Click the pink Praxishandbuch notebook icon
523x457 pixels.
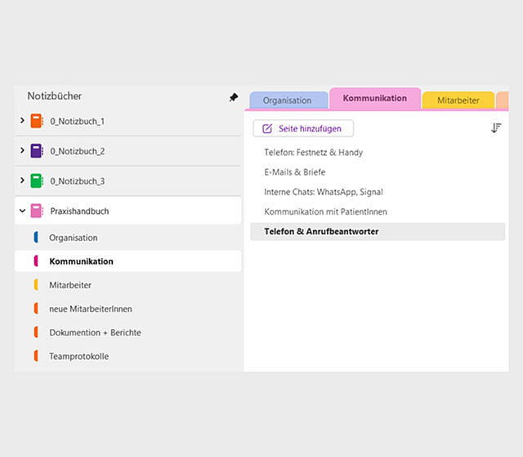coord(36,211)
